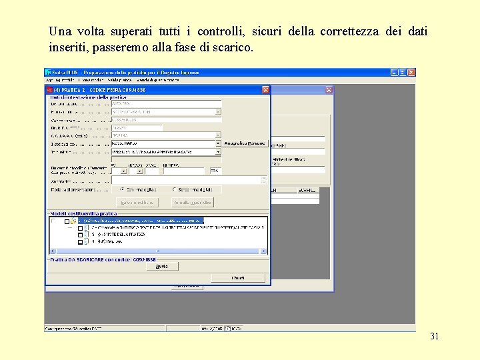
Task: Open the In qualità di dropdown arrow
Action: coord(218,152)
